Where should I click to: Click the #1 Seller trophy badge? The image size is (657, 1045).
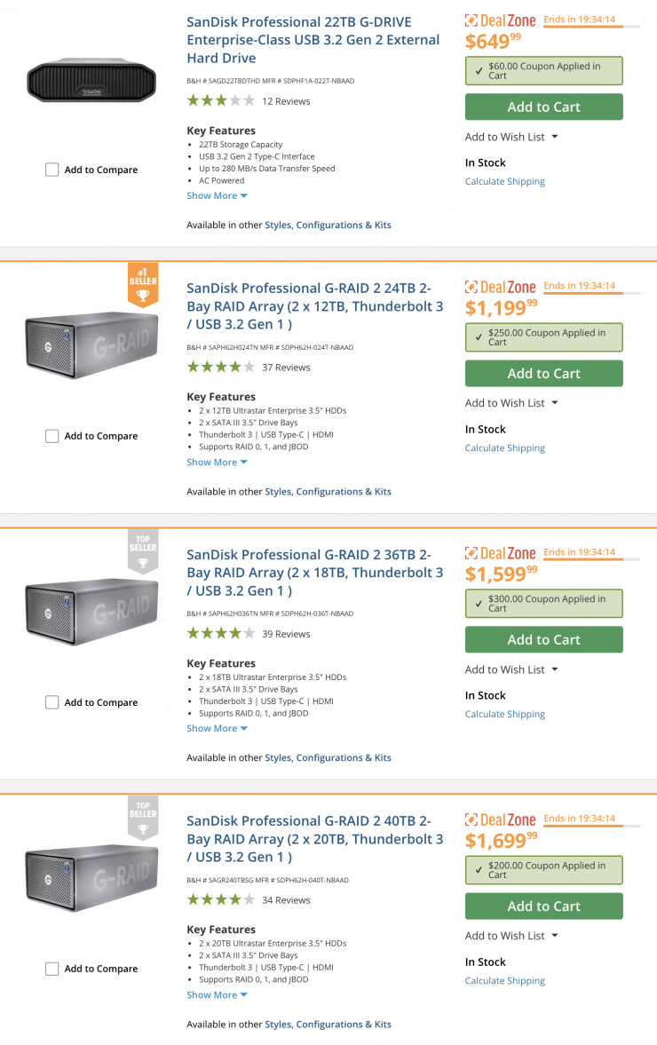coord(142,286)
